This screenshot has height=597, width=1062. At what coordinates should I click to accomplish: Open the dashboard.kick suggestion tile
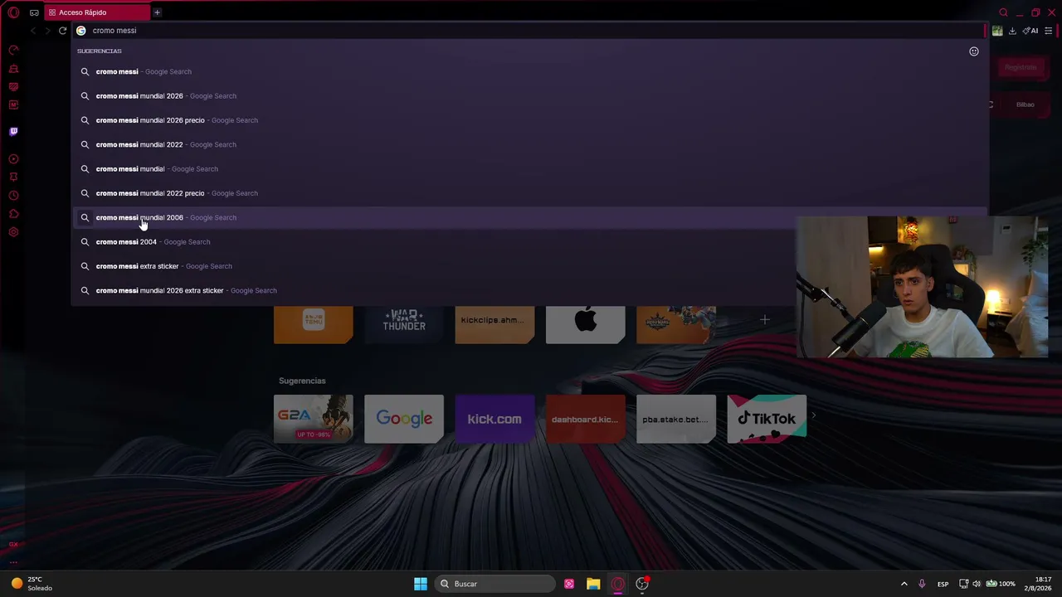point(586,419)
